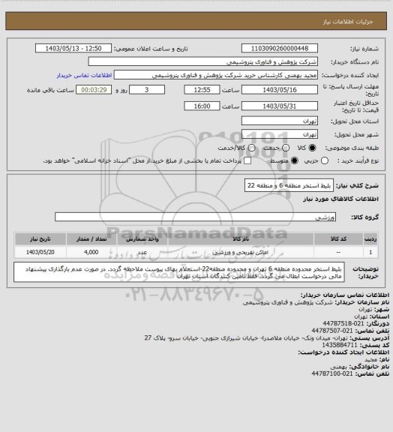Choose the متوسط purchase process option
393x432 pixels.
pyautogui.click(x=295, y=160)
